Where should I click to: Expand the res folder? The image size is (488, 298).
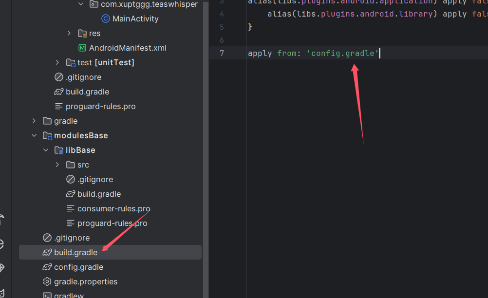tap(69, 33)
